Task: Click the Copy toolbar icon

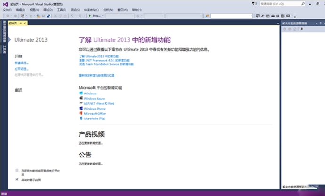Action: pyautogui.click(x=60, y=16)
